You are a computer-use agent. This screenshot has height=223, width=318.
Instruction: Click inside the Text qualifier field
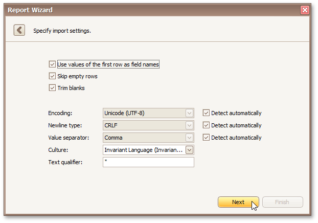tap(148, 162)
